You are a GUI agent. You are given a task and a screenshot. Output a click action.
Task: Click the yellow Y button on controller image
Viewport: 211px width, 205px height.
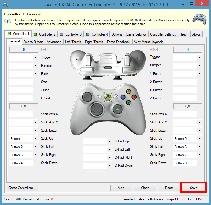click(128, 92)
